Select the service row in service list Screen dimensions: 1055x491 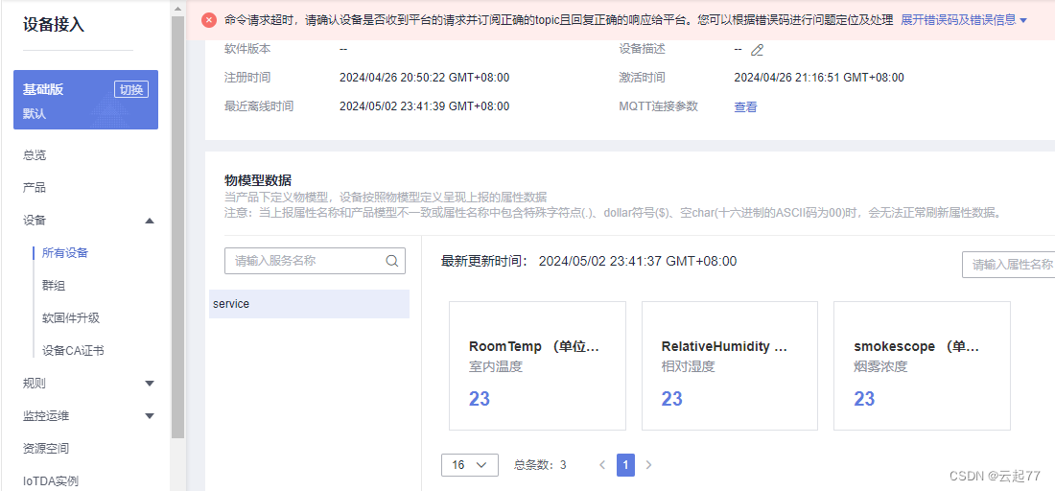(x=309, y=304)
